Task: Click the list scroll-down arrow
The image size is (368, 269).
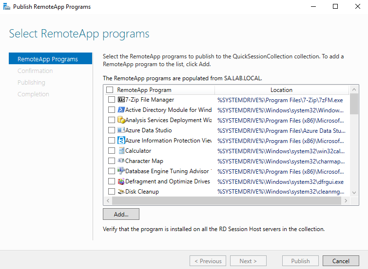Action: (354, 193)
